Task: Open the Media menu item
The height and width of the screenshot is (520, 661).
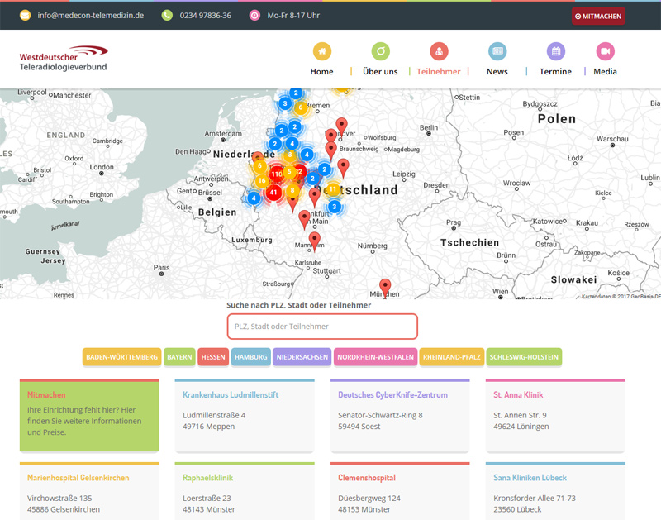Action: pos(605,72)
